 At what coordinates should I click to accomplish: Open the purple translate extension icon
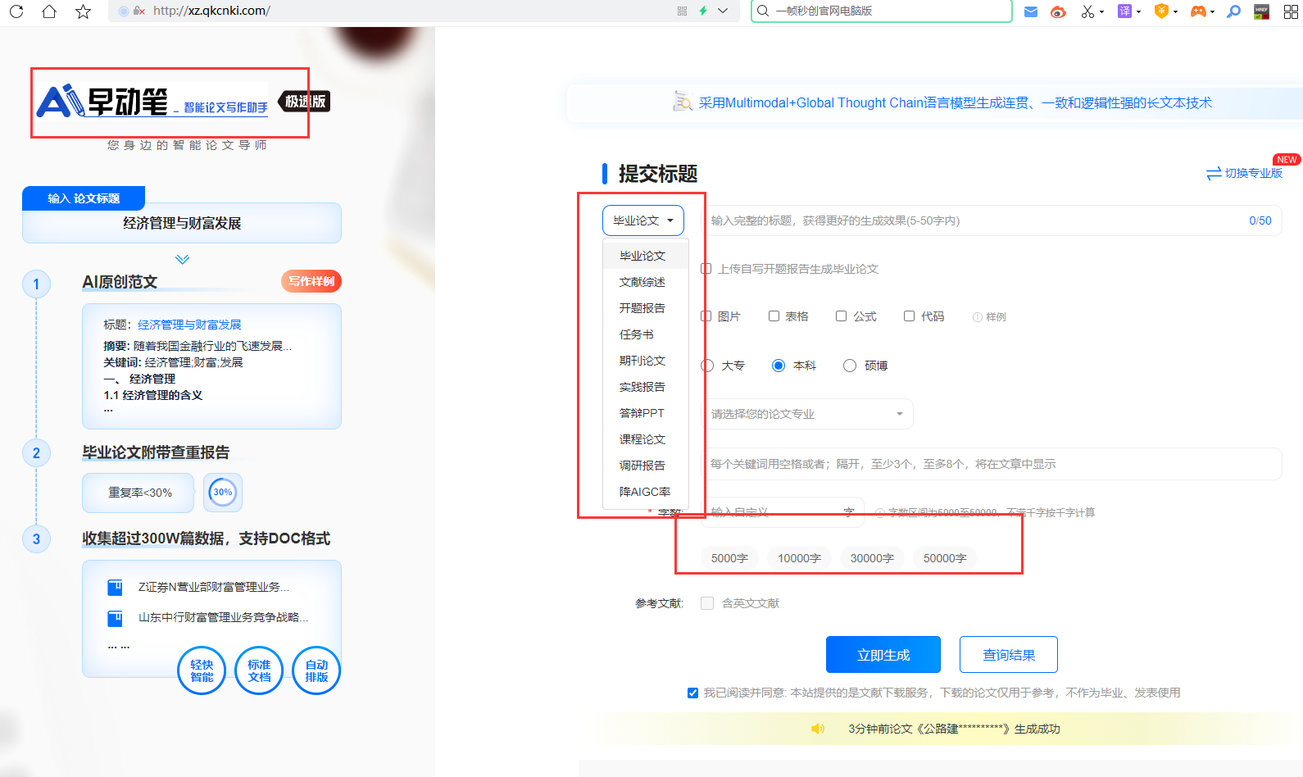pos(1125,11)
